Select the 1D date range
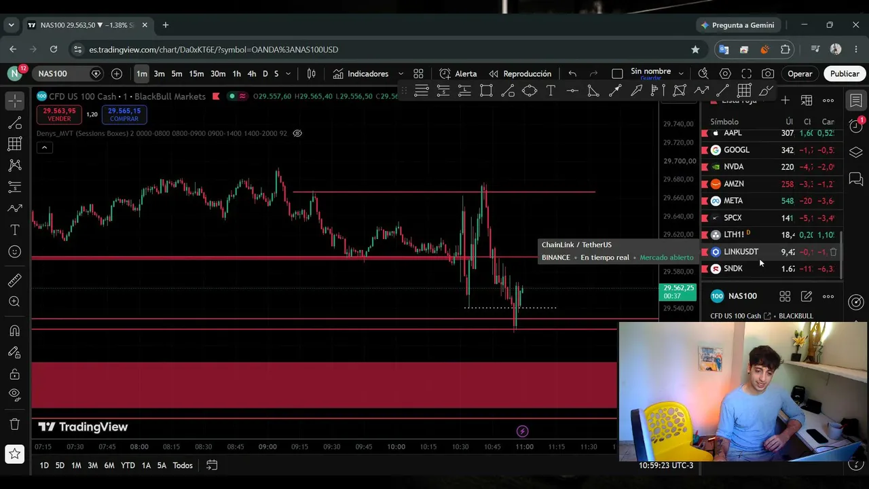The width and height of the screenshot is (869, 489). (x=44, y=465)
